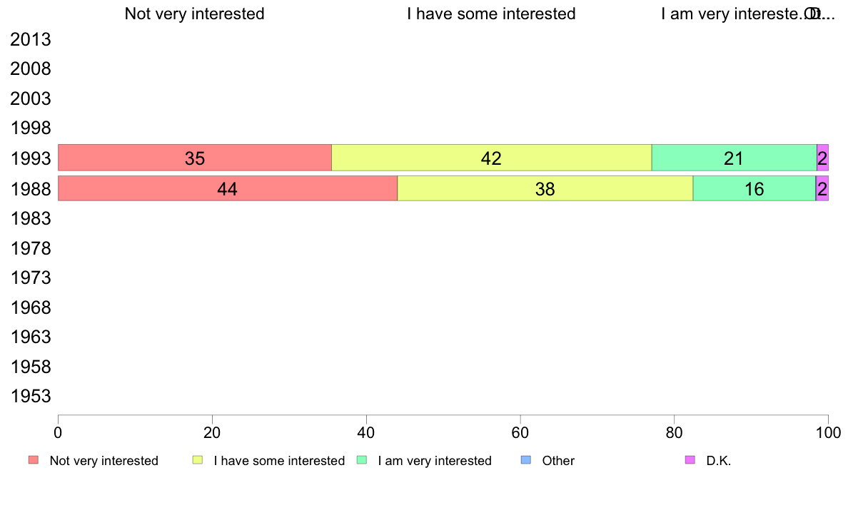The image size is (848, 525).
Task: Click the magenta D.K. legend swatch
Action: pos(690,460)
